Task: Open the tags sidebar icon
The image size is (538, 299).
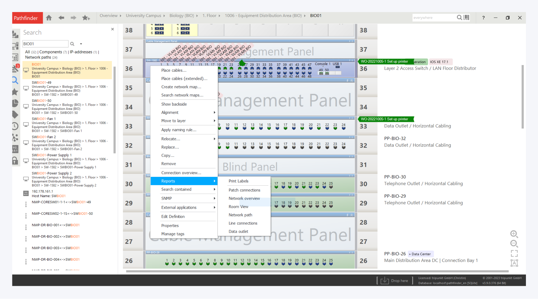Action: [15, 114]
